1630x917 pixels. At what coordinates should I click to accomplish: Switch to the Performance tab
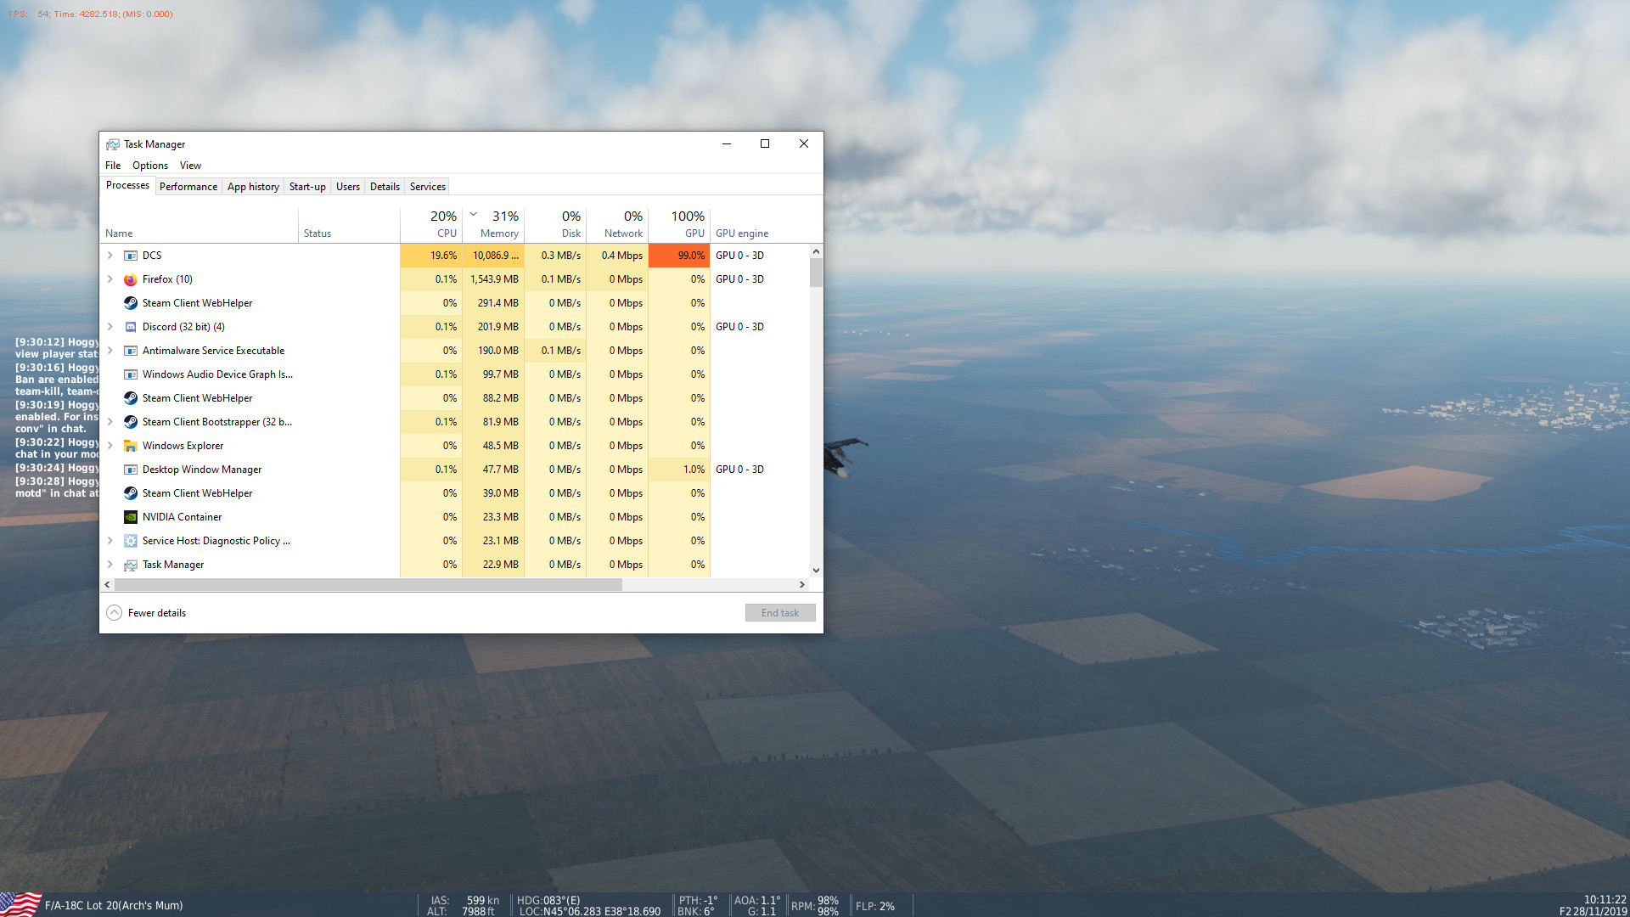tap(188, 187)
